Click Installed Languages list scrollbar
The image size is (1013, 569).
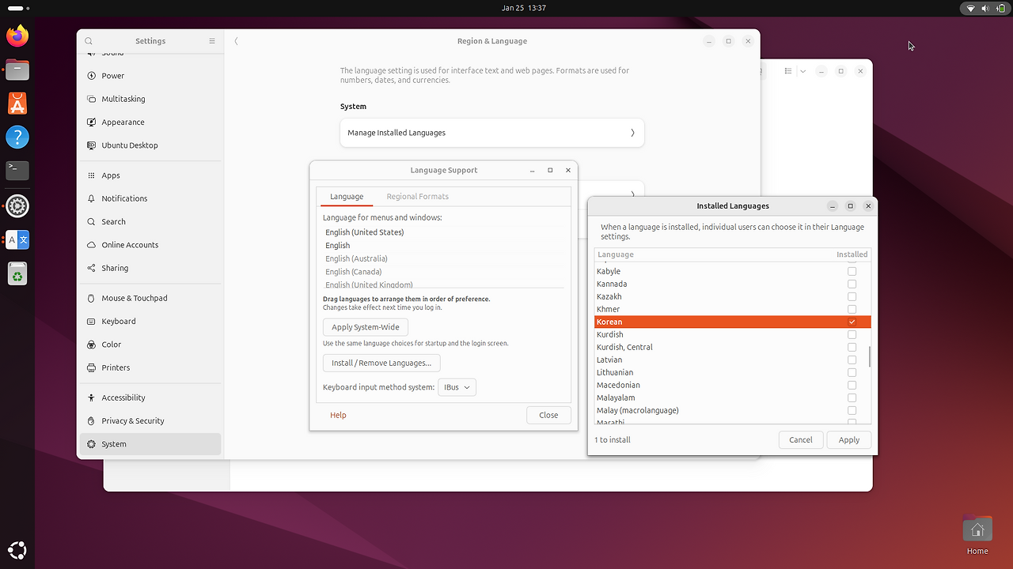869,356
